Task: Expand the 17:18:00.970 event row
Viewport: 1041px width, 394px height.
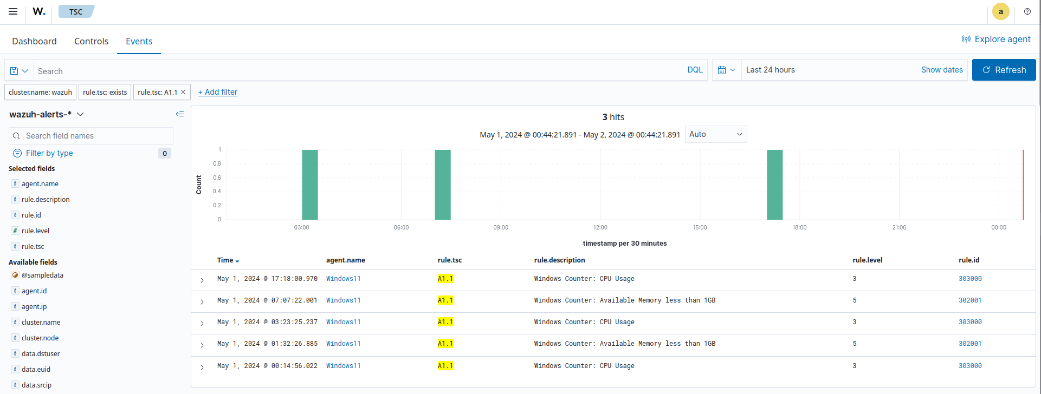Action: (202, 280)
